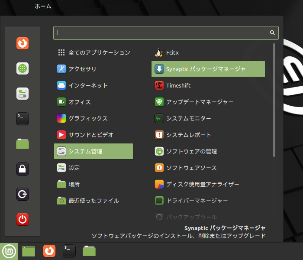Select the オフィス category
This screenshot has width=303, height=260.
coord(93,102)
